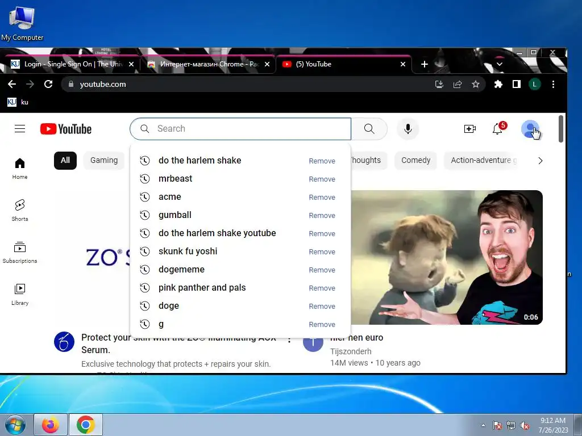
Task: Start voice search with microphone icon
Action: click(408, 129)
